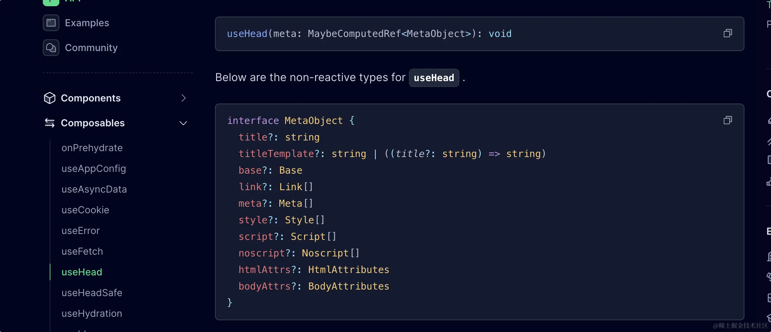
Task: Copy the MetaObject interface code block
Action: (728, 120)
